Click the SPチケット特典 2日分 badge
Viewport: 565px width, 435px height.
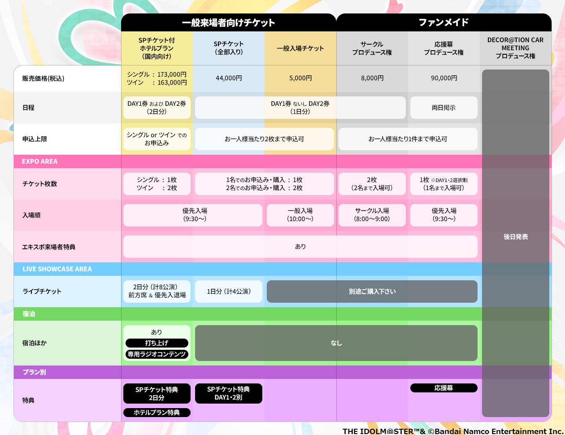(157, 393)
